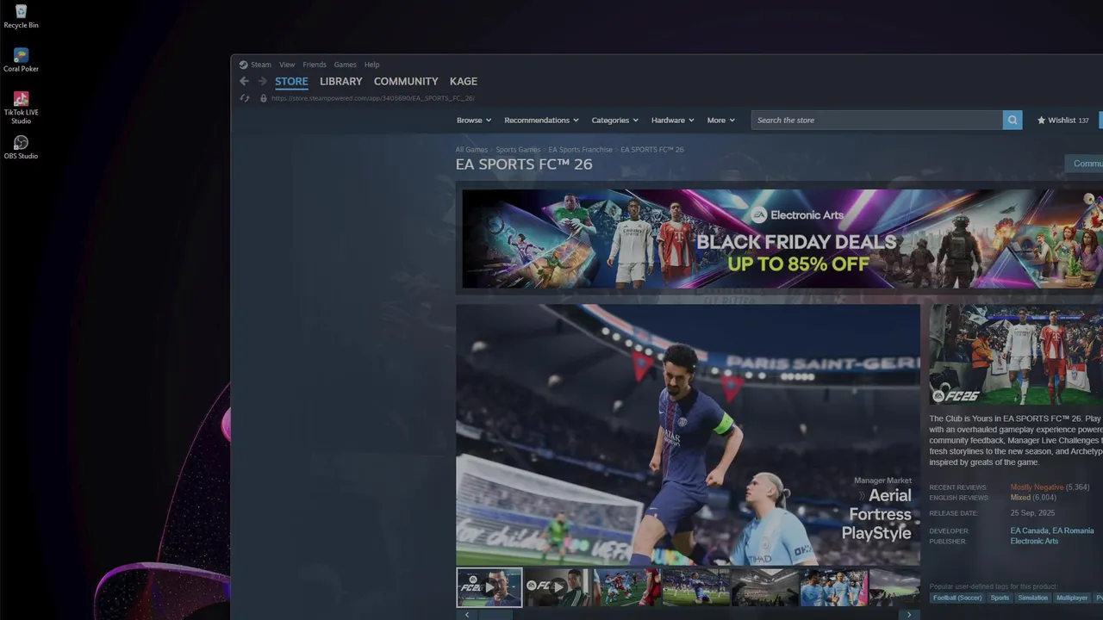Expand the Recommendations dropdown
Screen dimensions: 1103x620
[x=541, y=121]
